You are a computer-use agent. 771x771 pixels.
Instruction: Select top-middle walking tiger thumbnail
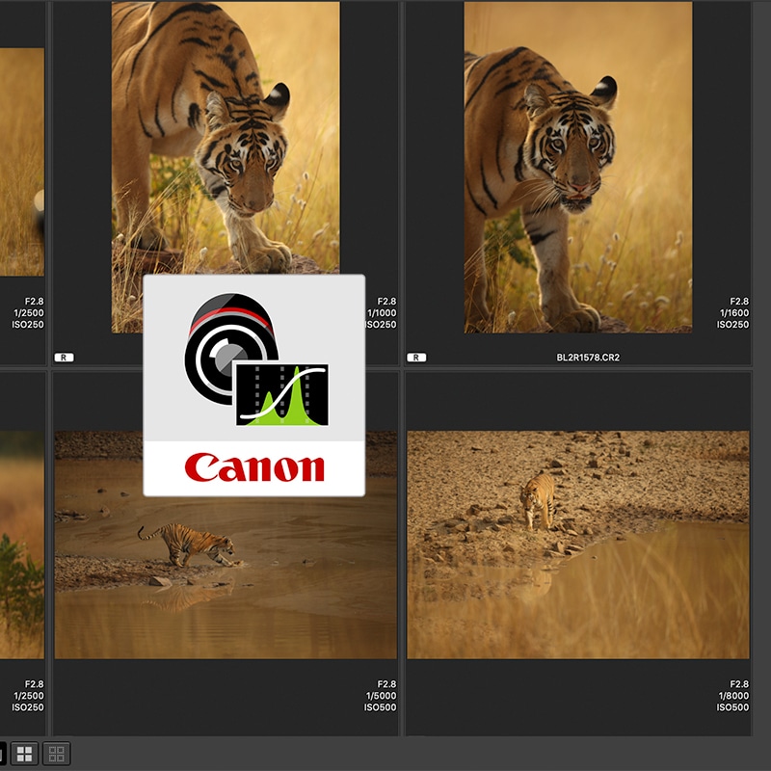click(x=226, y=135)
